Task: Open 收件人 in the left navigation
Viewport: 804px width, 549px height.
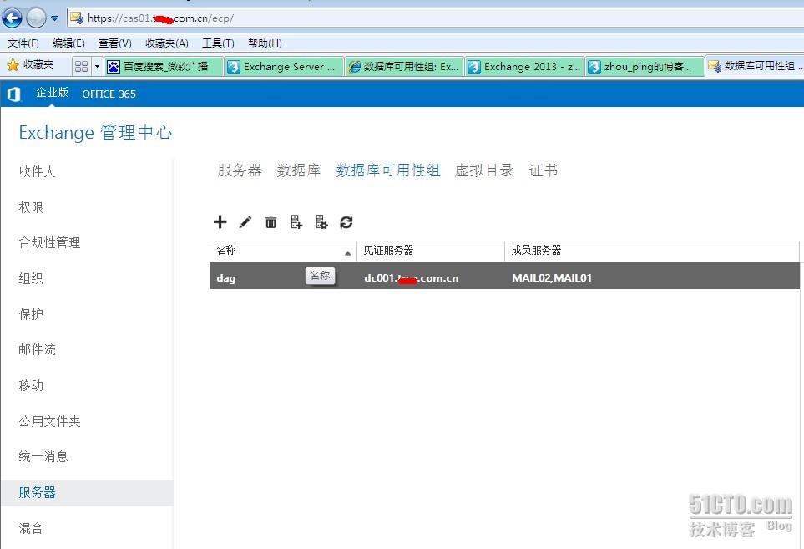Action: [37, 171]
